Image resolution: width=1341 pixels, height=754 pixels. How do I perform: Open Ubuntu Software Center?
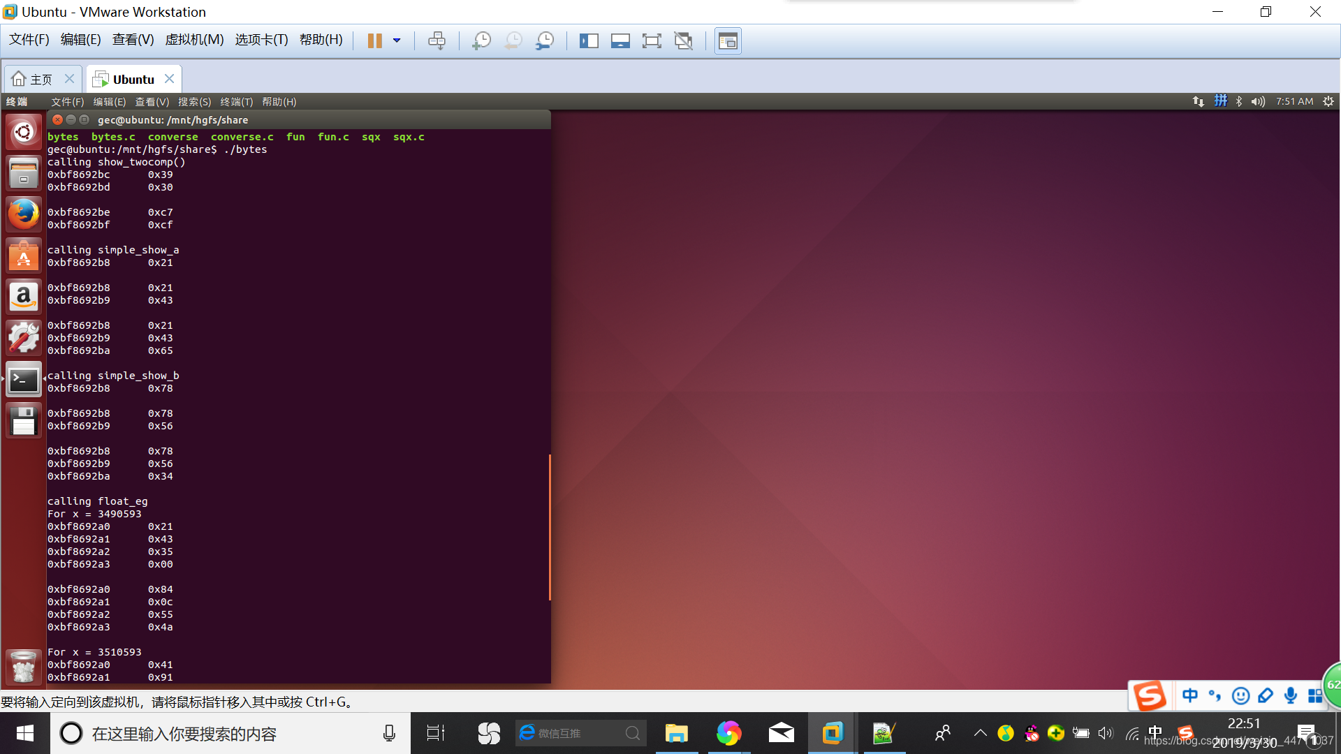23,256
